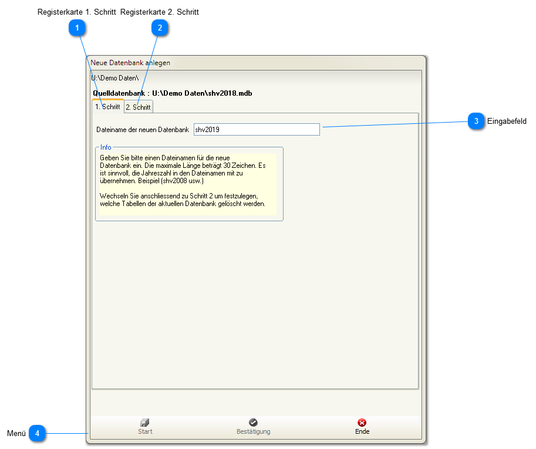
Task: Click the red Ende cross icon
Action: tap(362, 423)
